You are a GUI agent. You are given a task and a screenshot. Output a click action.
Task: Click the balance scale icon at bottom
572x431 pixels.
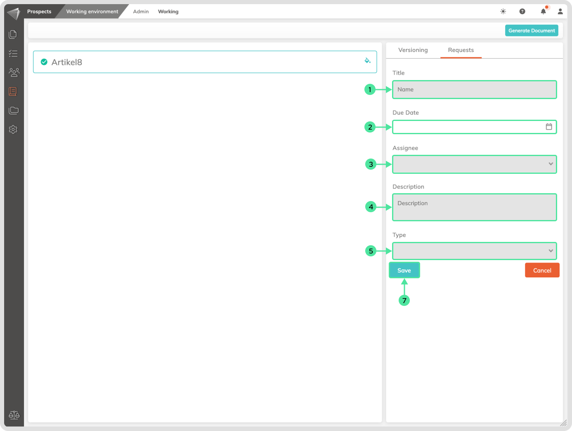[x=14, y=415]
